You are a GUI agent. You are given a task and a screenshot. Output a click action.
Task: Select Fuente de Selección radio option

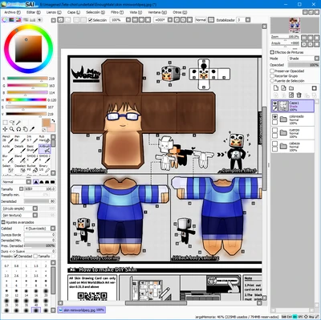coord(272,81)
